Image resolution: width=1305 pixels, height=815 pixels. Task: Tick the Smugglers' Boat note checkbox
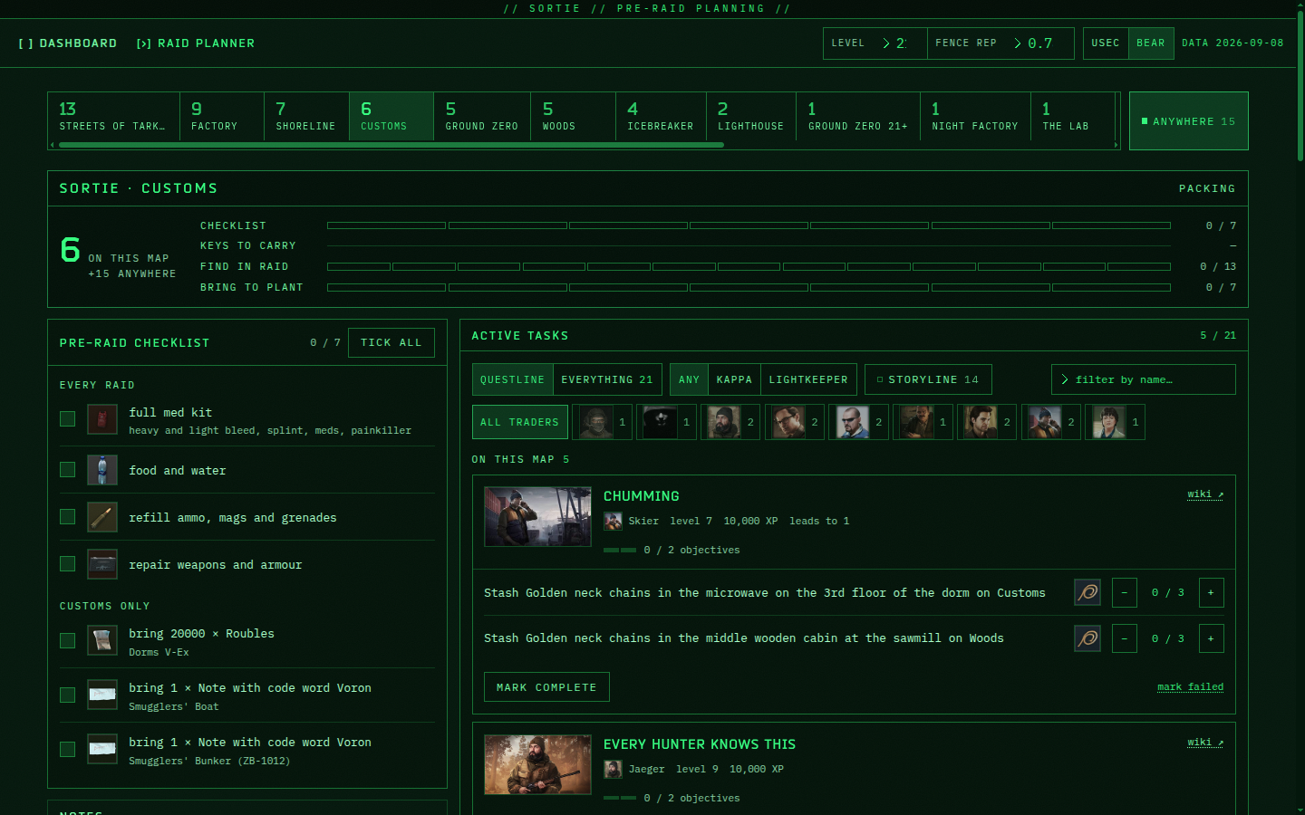pos(67,695)
